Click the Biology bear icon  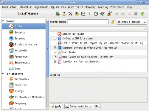coord(11,91)
